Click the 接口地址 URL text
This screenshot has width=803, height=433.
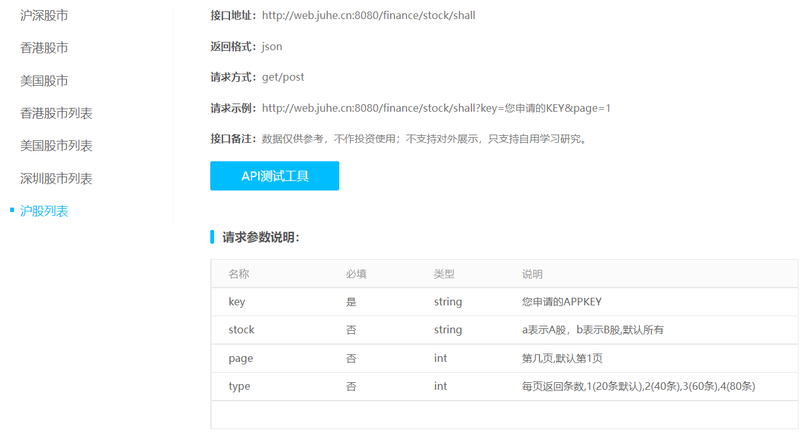click(x=368, y=15)
